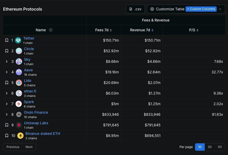The width and height of the screenshot is (228, 155).
Task: Click Uniswap Labs fees value $791,645 in Fees 7d
Action: pos(111,125)
